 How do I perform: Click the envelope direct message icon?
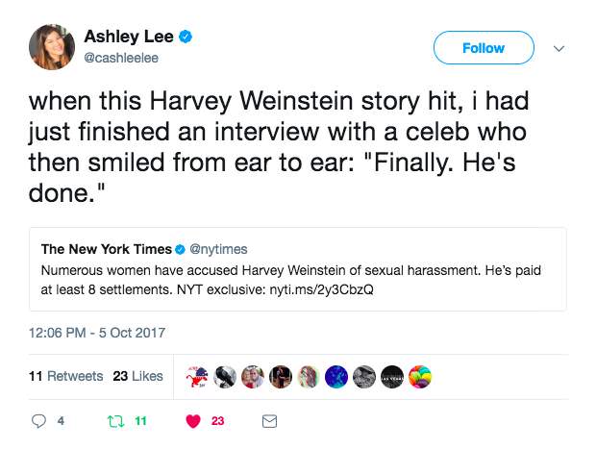coord(270,421)
